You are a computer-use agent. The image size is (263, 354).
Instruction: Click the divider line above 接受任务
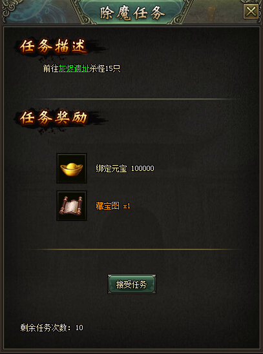coord(132,250)
